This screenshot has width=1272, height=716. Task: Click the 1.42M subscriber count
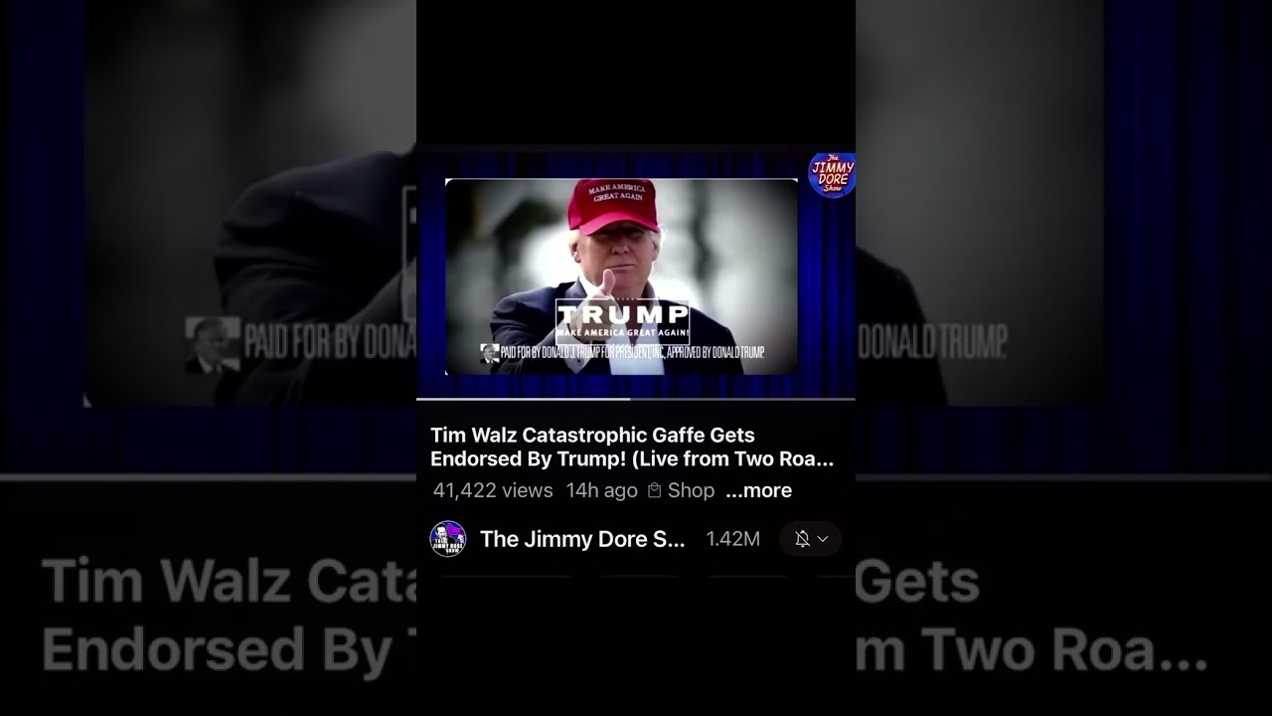(732, 539)
